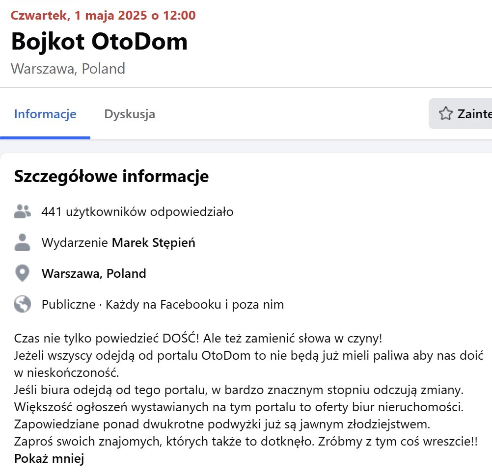492x475 pixels.
Task: Open the Dyskusja tab
Action: [x=130, y=114]
